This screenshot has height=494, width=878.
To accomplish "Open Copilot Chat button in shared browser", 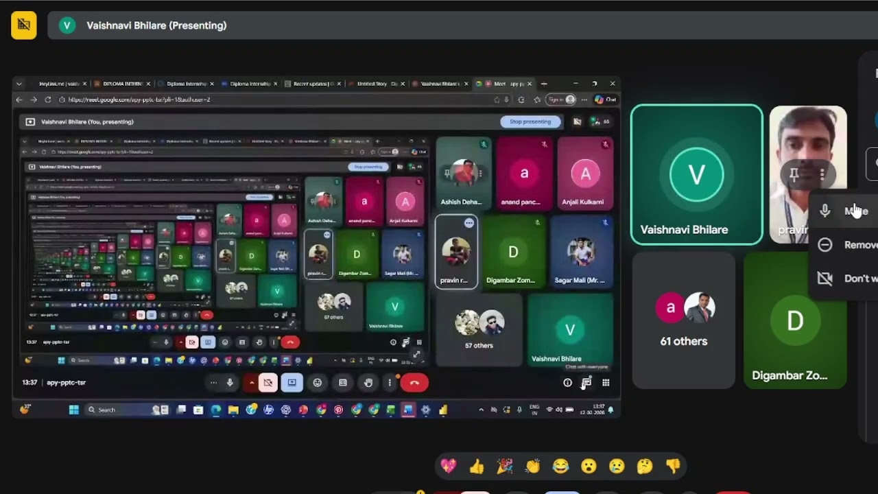I will pos(605,99).
